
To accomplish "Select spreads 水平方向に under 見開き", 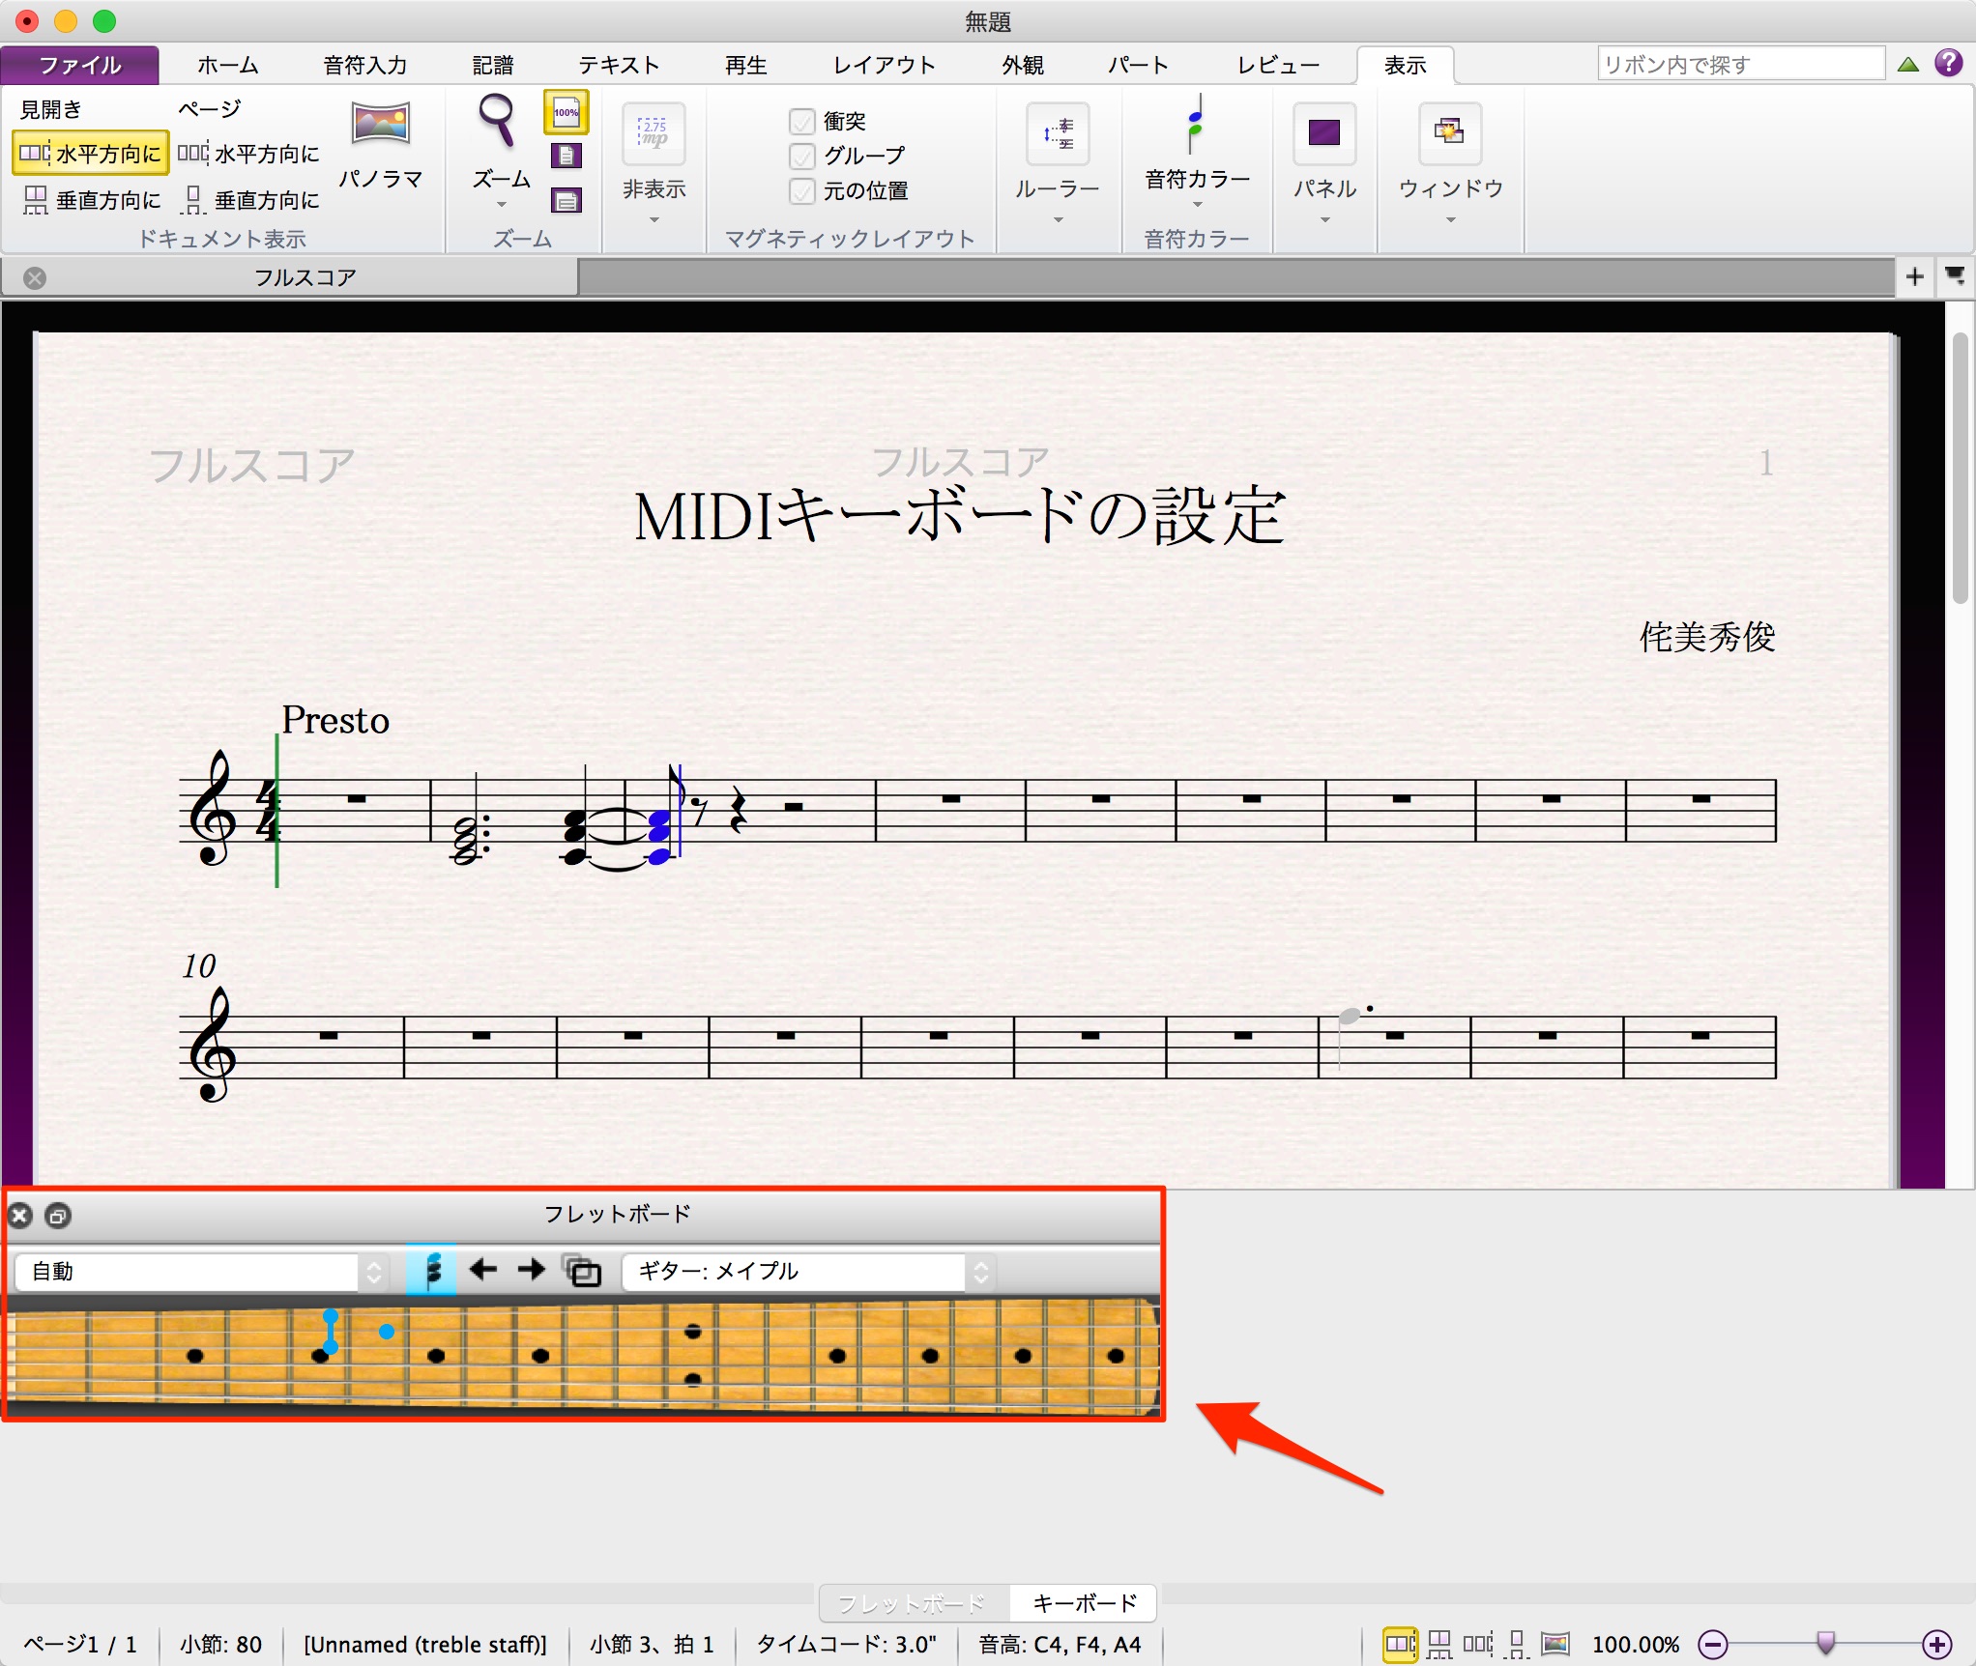I will coord(91,154).
